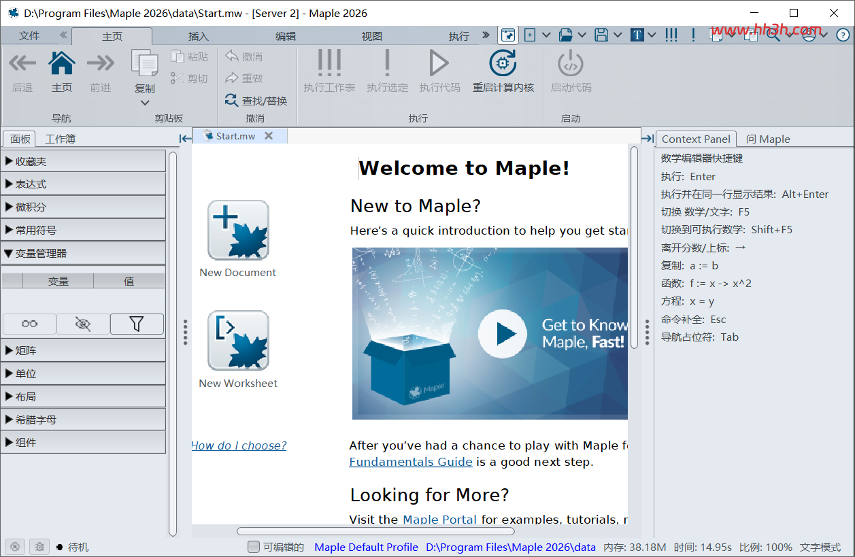Image resolution: width=855 pixels, height=557 pixels.
Task: Run the 执行工作表 triple-exclamation ribbon icon
Action: coord(329,63)
